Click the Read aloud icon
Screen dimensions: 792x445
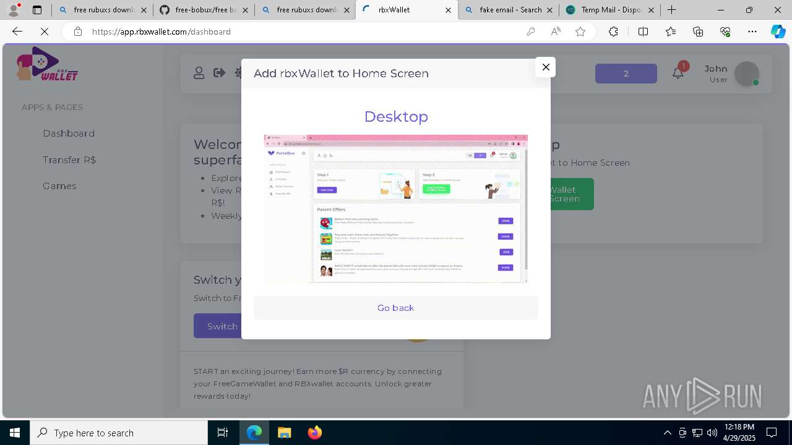tap(556, 32)
